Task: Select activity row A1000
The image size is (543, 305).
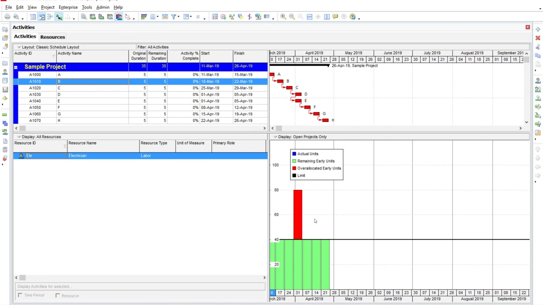Action: click(140, 75)
